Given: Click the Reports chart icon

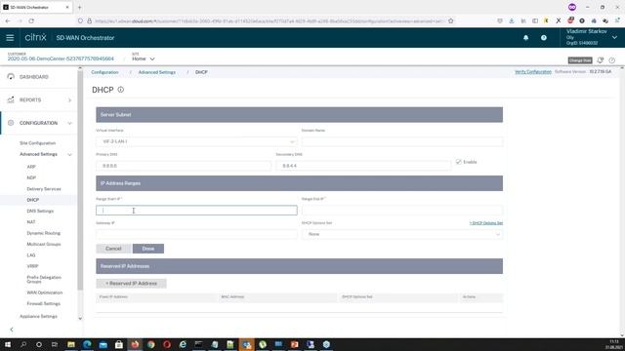Looking at the screenshot, I should (11, 99).
